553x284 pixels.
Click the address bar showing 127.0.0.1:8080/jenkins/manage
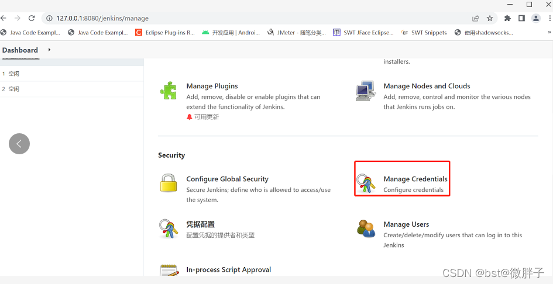234,18
